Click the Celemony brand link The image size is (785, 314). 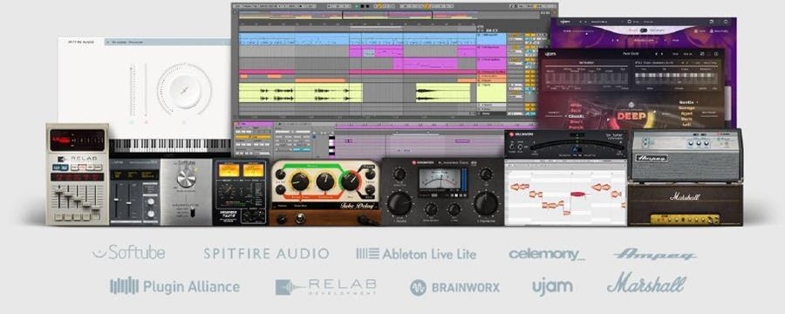(x=547, y=255)
